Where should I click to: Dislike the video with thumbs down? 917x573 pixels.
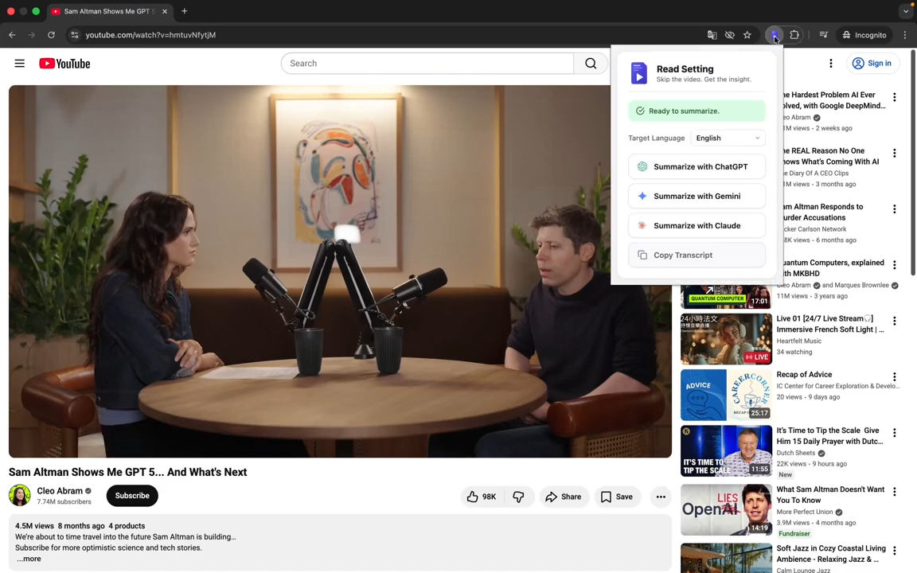coord(519,497)
